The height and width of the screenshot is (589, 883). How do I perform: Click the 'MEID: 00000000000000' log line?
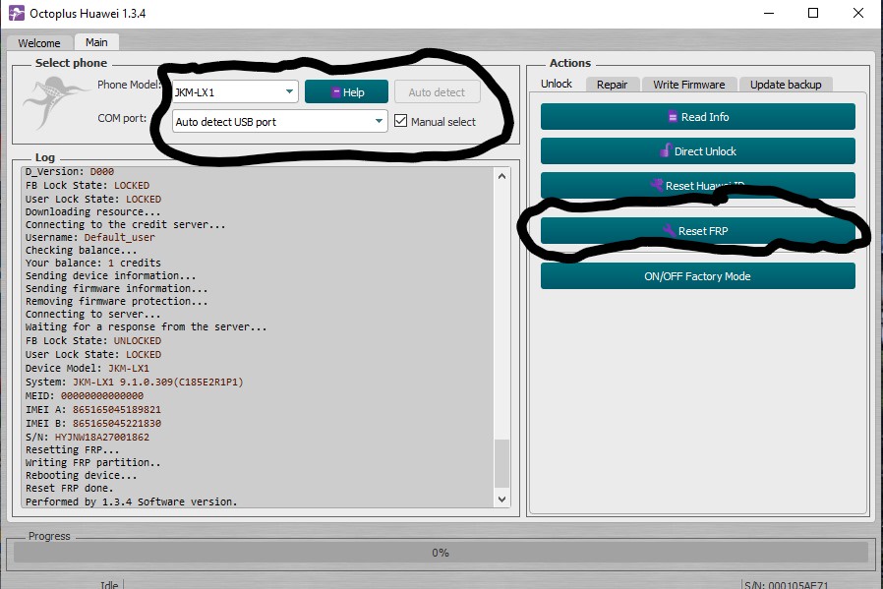tap(85, 396)
